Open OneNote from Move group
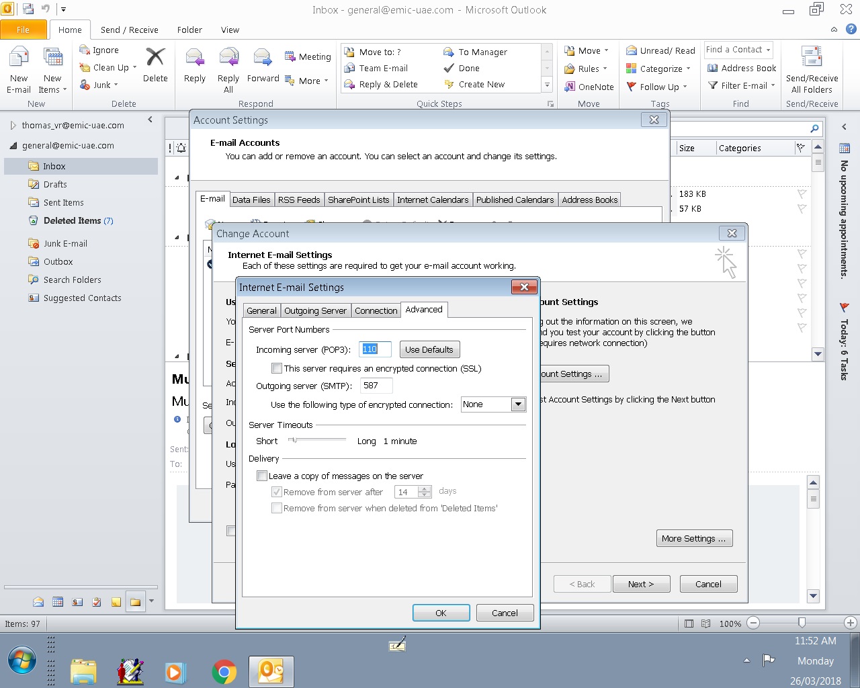Image resolution: width=860 pixels, height=688 pixels. [589, 87]
